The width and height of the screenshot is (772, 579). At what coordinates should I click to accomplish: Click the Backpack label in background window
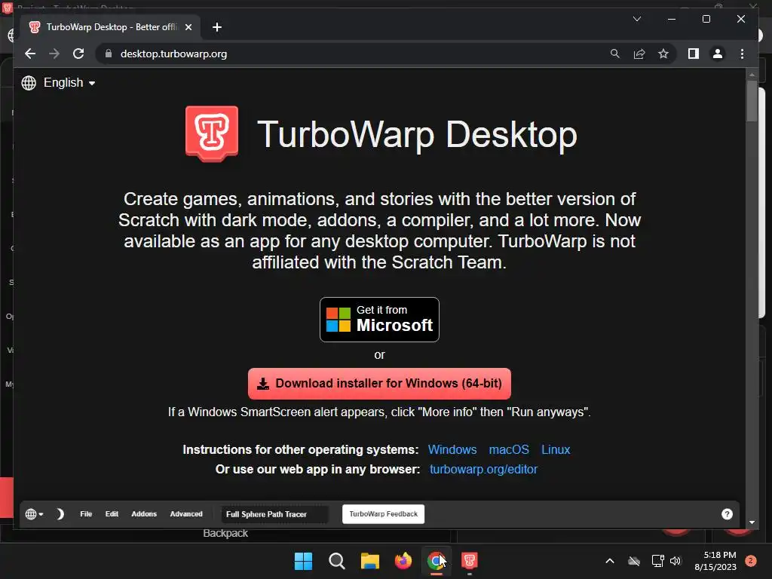[225, 533]
